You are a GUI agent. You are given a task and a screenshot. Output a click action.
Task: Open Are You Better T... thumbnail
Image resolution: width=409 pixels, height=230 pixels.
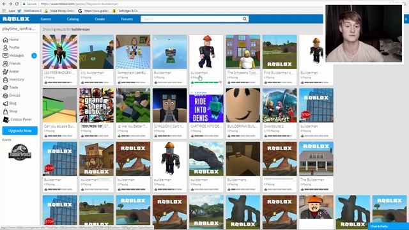pos(133,105)
